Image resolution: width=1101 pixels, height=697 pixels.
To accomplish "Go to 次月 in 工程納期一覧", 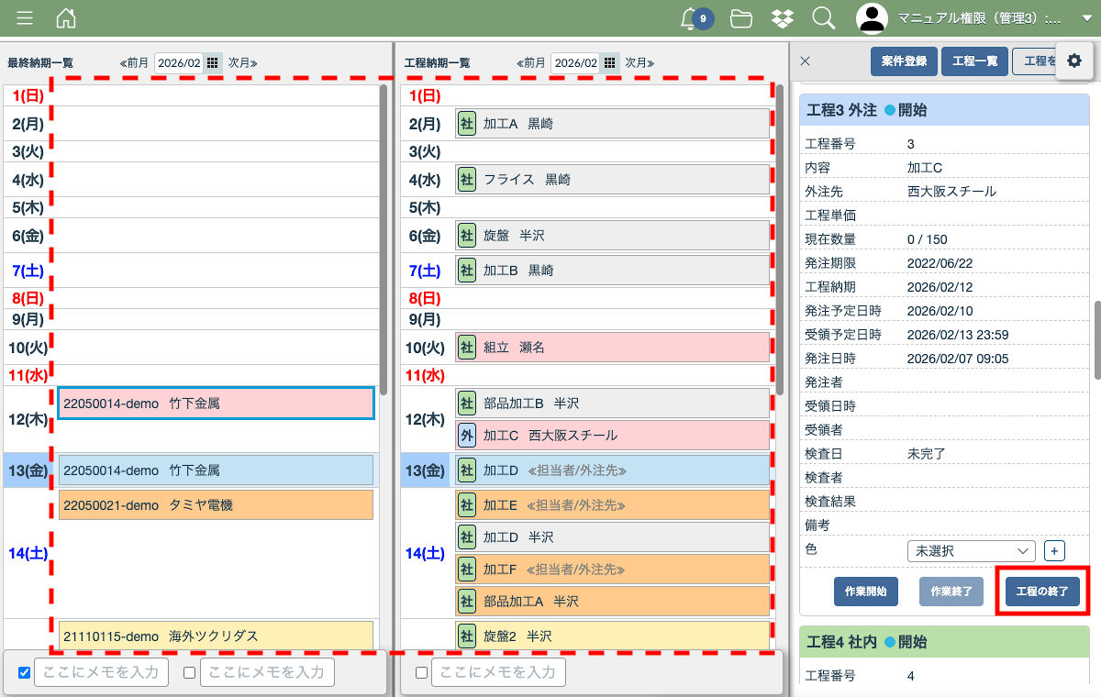I will 639,63.
